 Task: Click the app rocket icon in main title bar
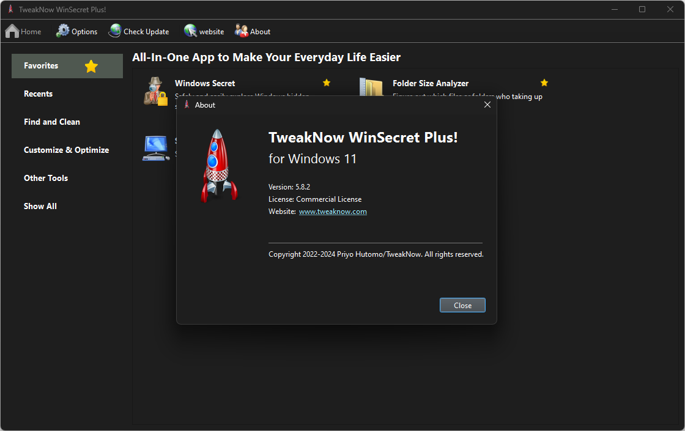tap(10, 9)
